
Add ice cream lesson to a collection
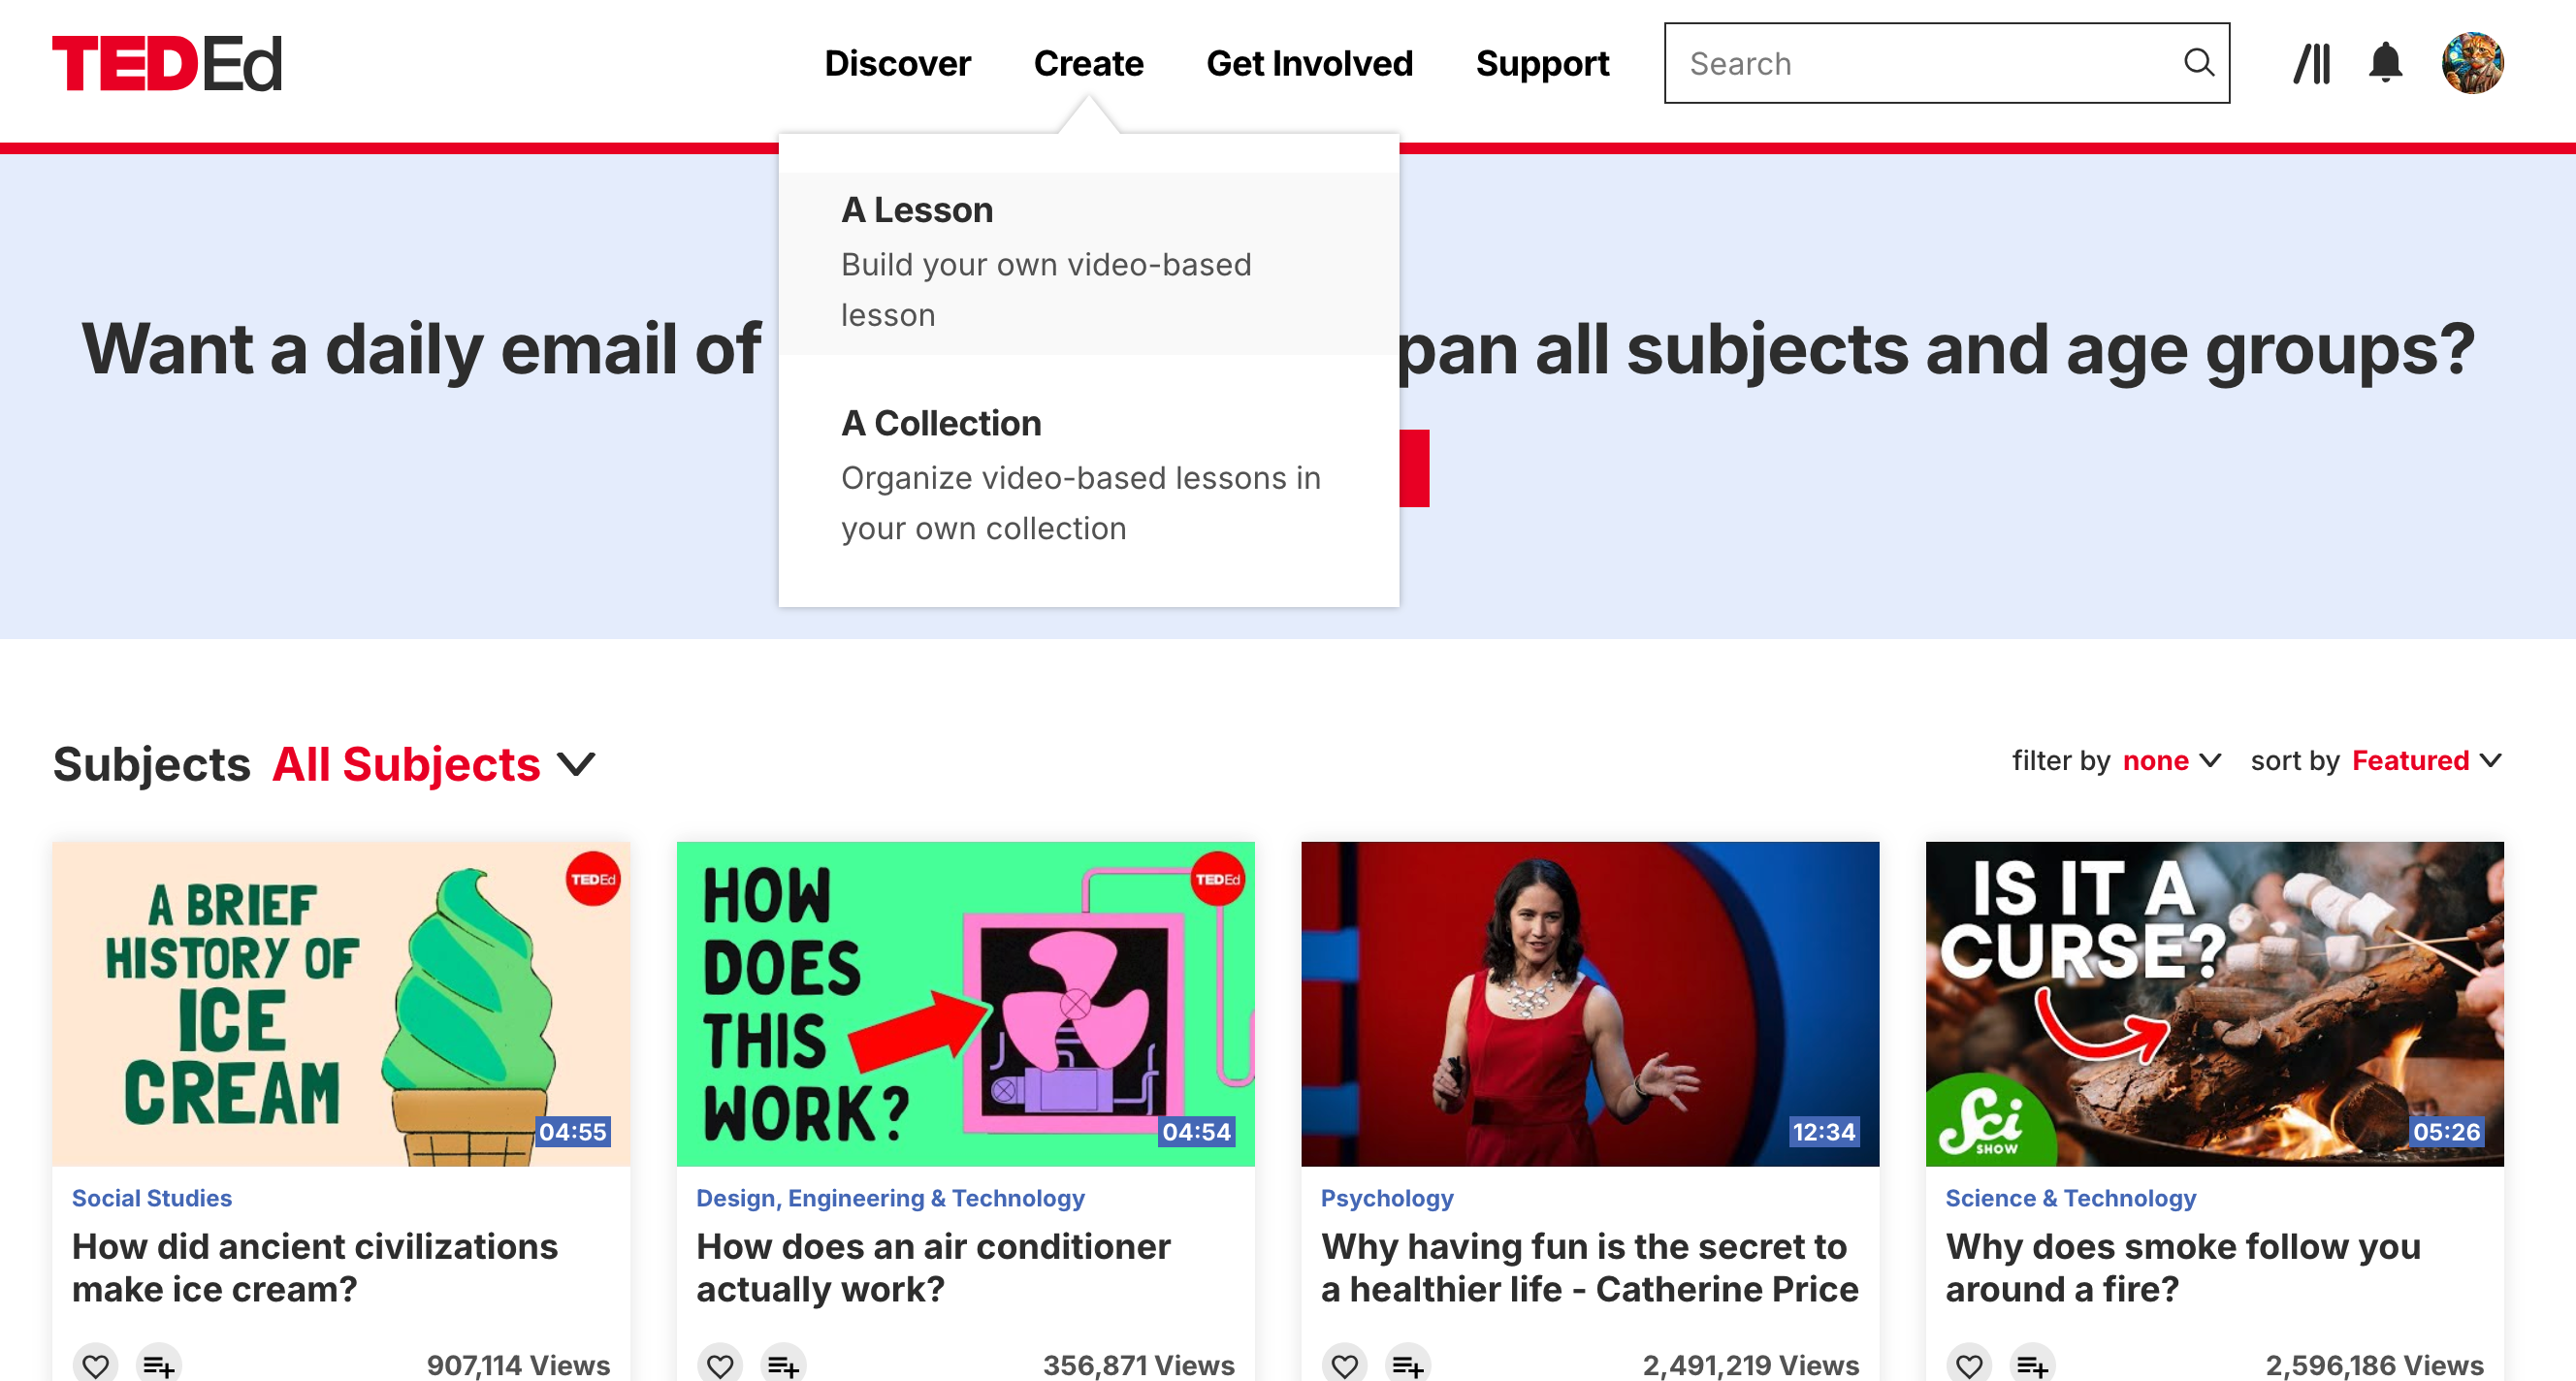[158, 1364]
